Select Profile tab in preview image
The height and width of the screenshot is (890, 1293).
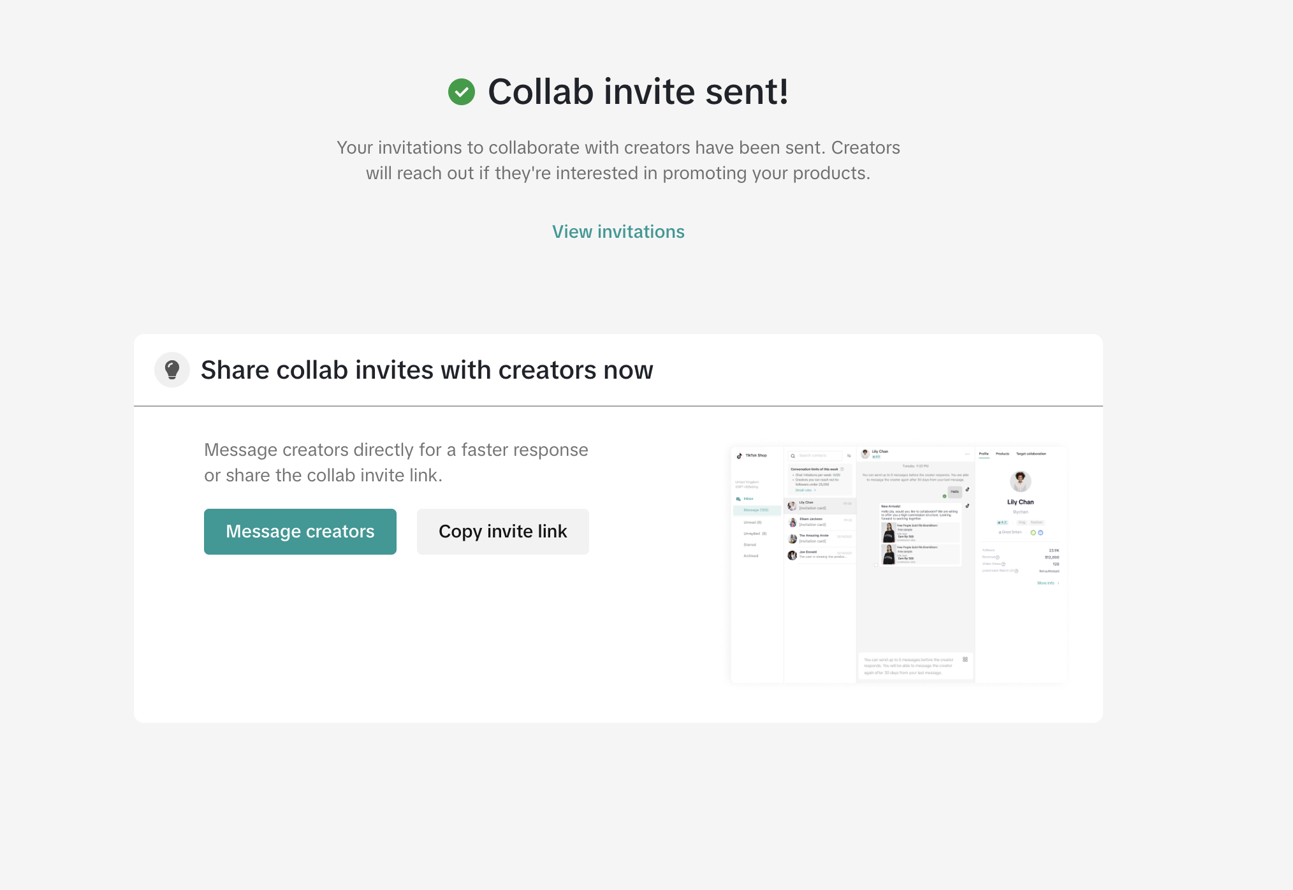(984, 454)
